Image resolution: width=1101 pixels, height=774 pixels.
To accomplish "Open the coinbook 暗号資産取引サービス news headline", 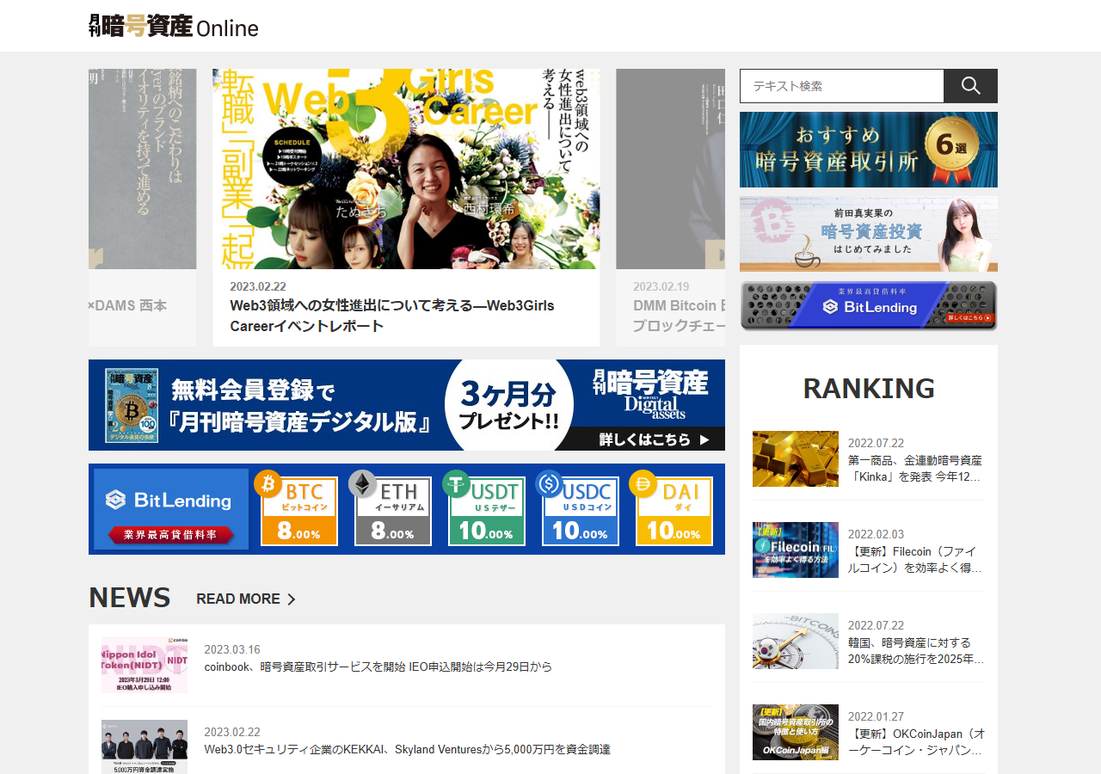I will pos(378,666).
